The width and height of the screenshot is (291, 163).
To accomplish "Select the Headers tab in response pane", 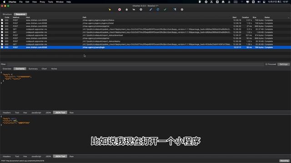I will tap(7, 156).
